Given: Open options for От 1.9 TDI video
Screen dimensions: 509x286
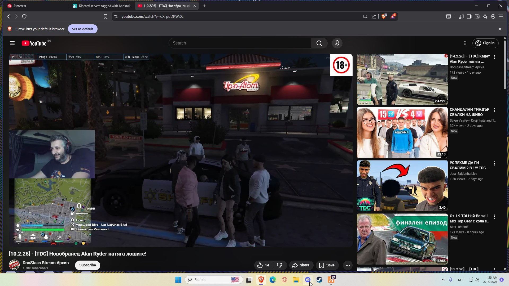Looking at the screenshot, I should [495, 217].
